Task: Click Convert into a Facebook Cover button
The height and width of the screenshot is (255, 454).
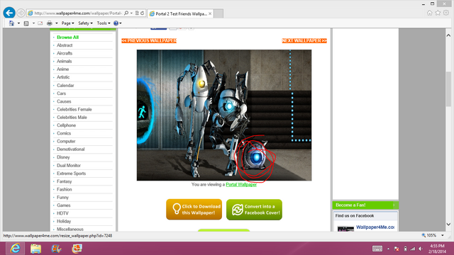Action: (254, 210)
